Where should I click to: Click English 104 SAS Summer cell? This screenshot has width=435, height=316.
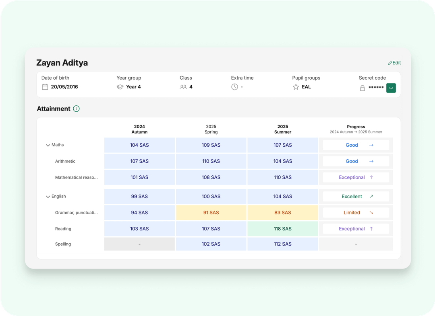tap(283, 196)
